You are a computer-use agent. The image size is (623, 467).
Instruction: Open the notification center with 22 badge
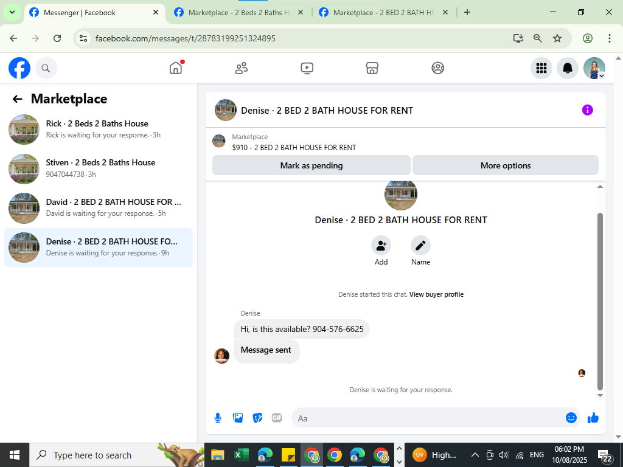pyautogui.click(x=604, y=455)
